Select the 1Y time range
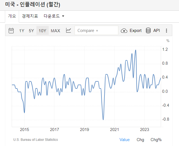This screenshot has height=146, width=179. pyautogui.click(x=22, y=31)
